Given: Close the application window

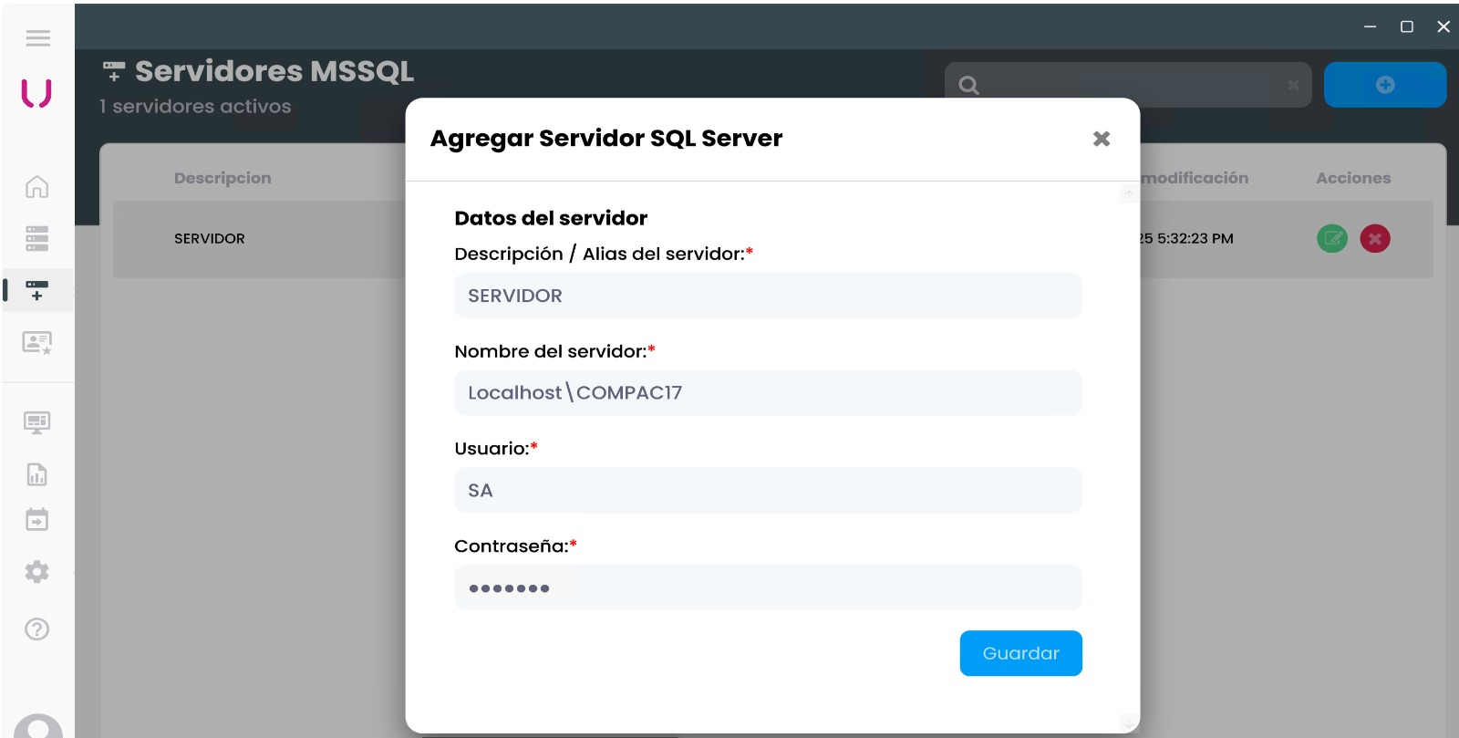Looking at the screenshot, I should point(1443,26).
